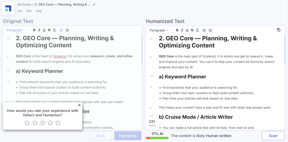288x142 pixels.
Task: Open Paragraph dropdown in Original Text editor
Action: click(x=16, y=30)
